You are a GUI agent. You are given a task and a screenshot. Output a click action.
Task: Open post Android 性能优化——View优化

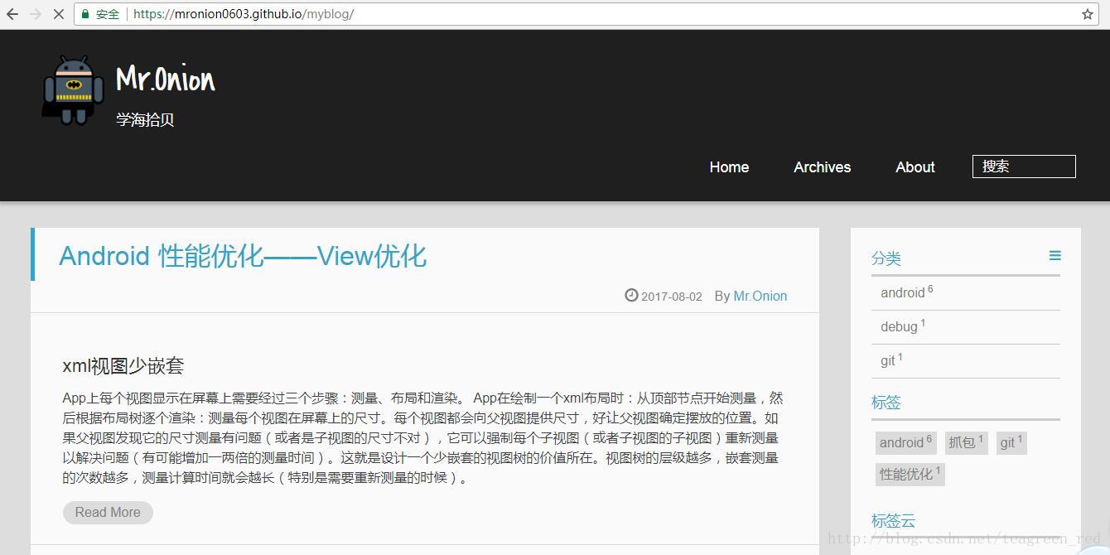[243, 256]
